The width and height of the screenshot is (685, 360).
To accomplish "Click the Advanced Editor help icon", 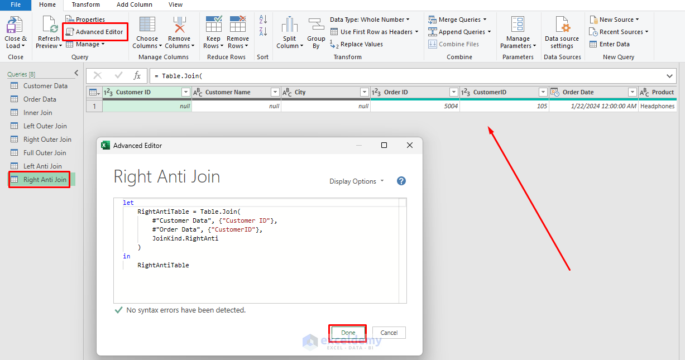I will 401,181.
